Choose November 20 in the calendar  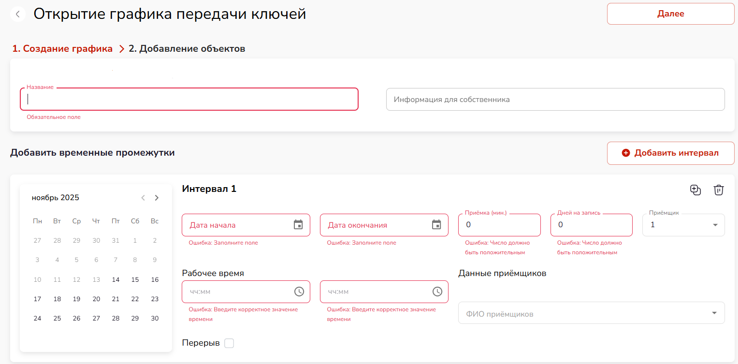click(96, 299)
